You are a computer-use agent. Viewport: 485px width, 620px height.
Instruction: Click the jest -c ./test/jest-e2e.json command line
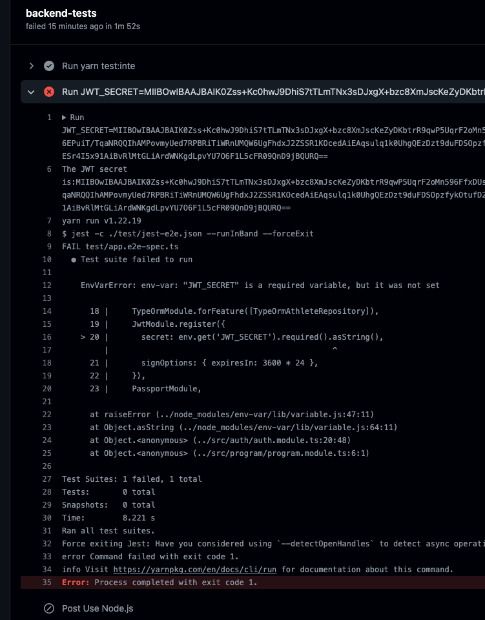point(188,234)
